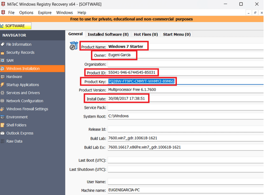
Task: Click the Product ID field
Action: click(185, 73)
